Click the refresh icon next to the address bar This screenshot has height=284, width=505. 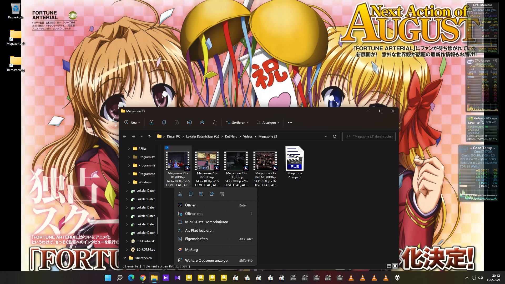tap(334, 136)
